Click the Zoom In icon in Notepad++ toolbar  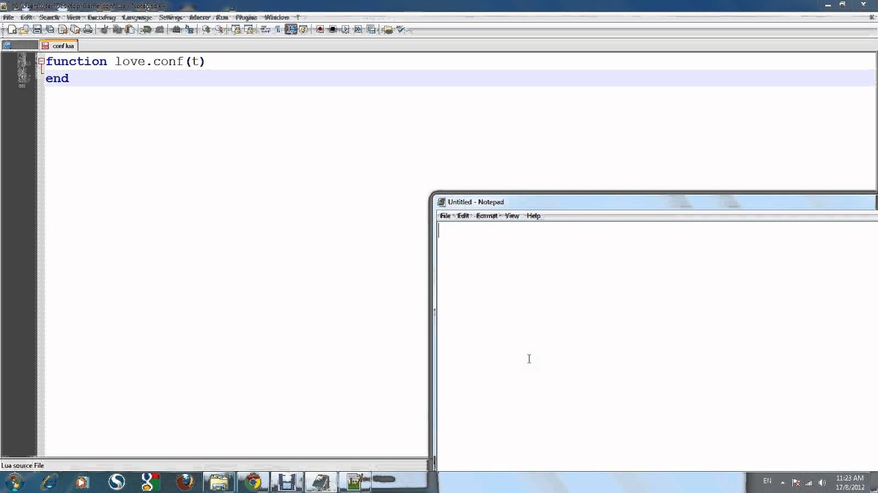point(206,29)
